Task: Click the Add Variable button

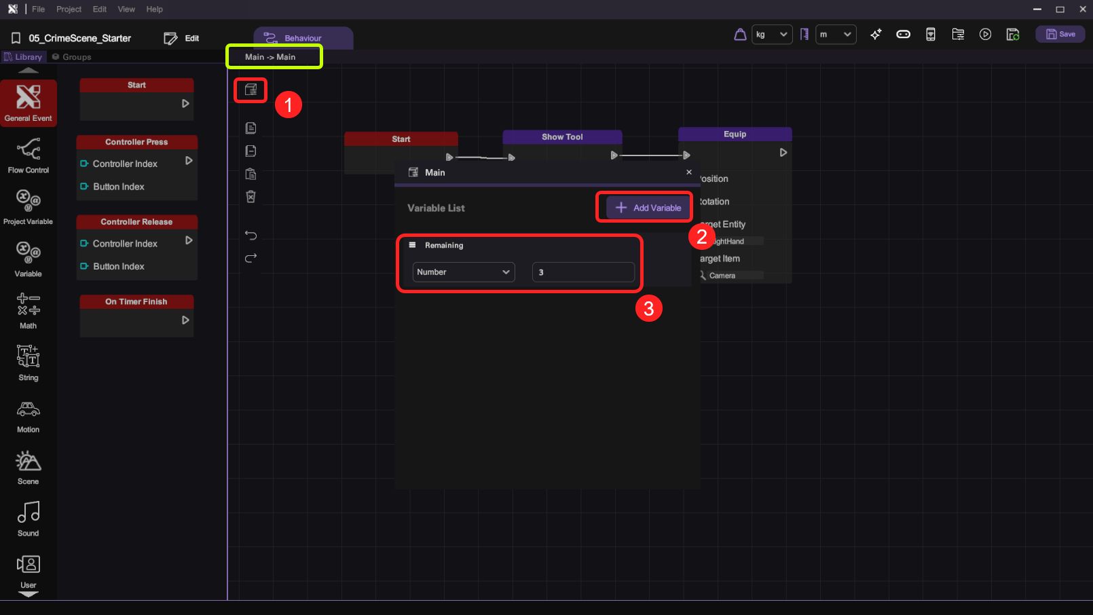Action: (648, 208)
